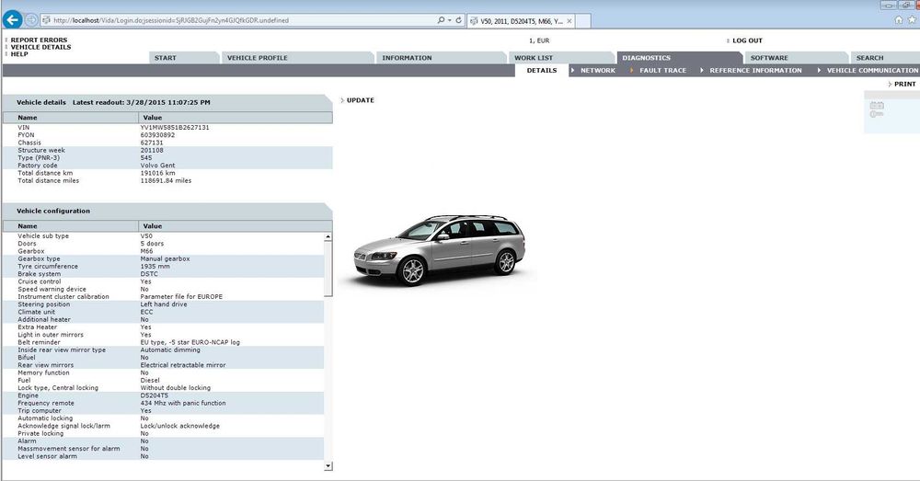The width and height of the screenshot is (920, 481).
Task: Select the 118691.84 miles value
Action: (x=166, y=180)
